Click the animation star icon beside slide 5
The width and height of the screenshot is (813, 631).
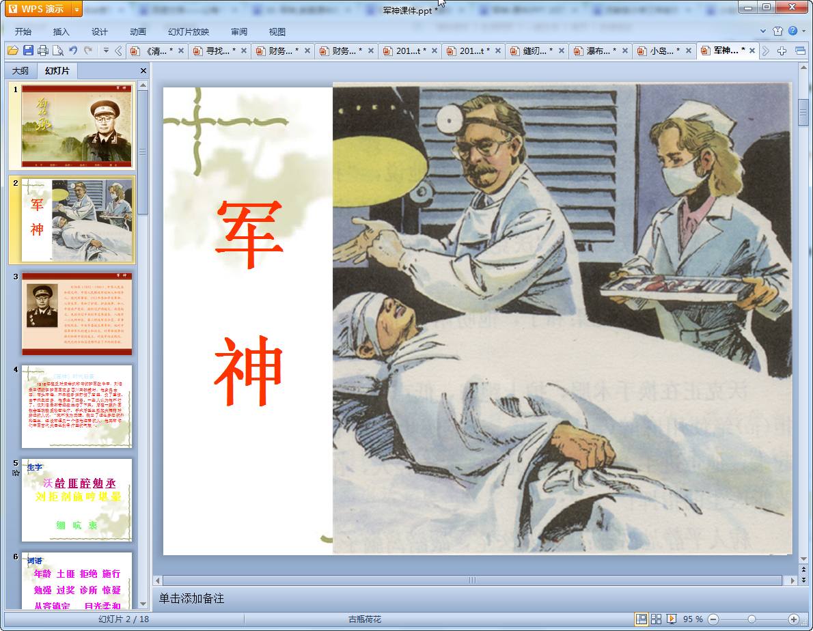(x=16, y=473)
